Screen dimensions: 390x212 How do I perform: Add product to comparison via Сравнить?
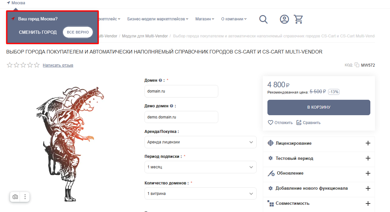pyautogui.click(x=308, y=123)
